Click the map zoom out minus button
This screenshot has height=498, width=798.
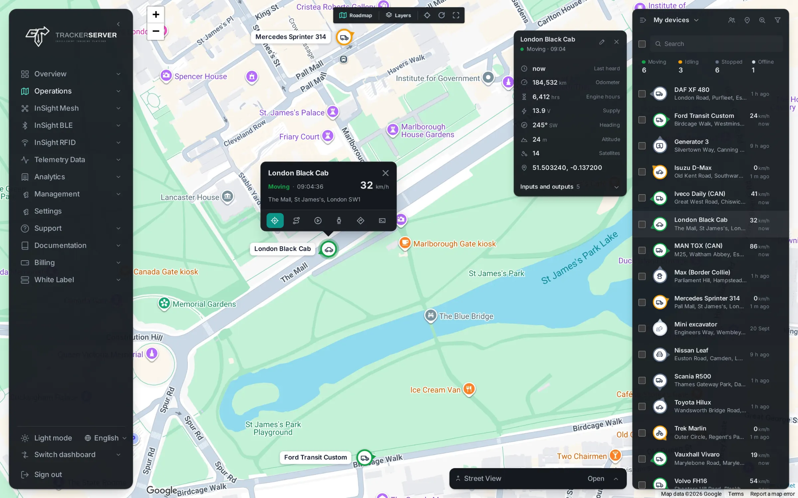[x=156, y=31]
